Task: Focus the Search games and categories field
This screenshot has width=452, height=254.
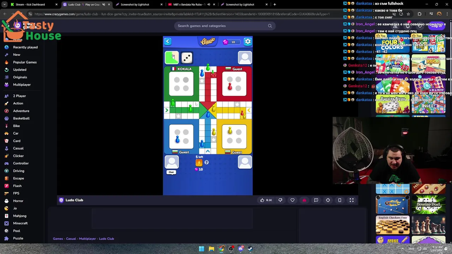Action: [225, 26]
